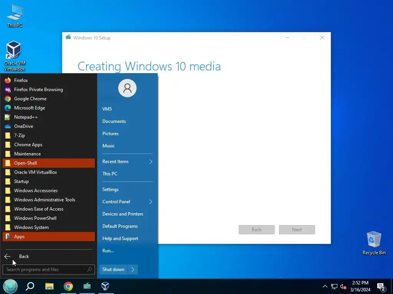This screenshot has height=294, width=393.
Task: Expand the Open-Shell folder
Action: tap(49, 163)
